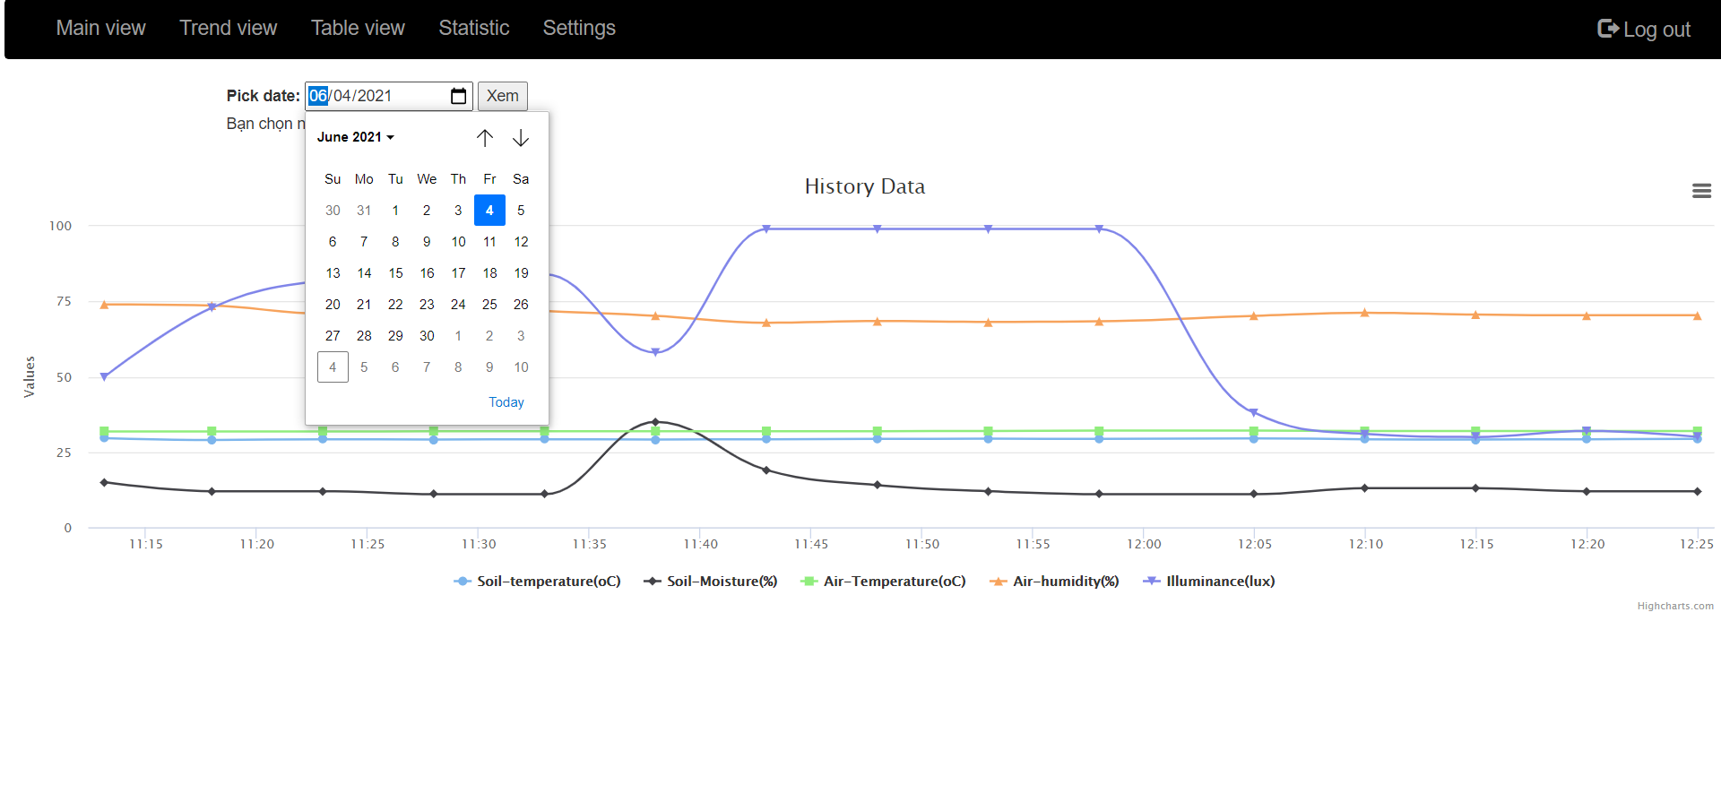Select June 15 in the calendar
The image size is (1721, 802).
395,273
